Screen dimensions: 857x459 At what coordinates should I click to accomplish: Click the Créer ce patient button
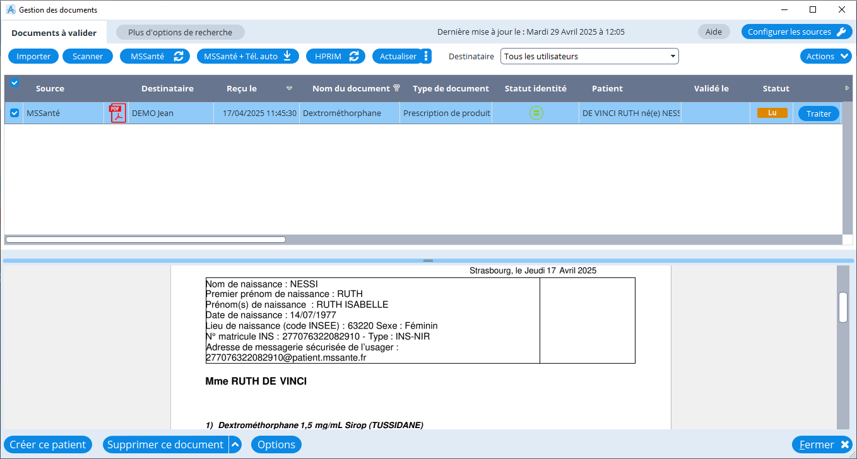(x=48, y=444)
